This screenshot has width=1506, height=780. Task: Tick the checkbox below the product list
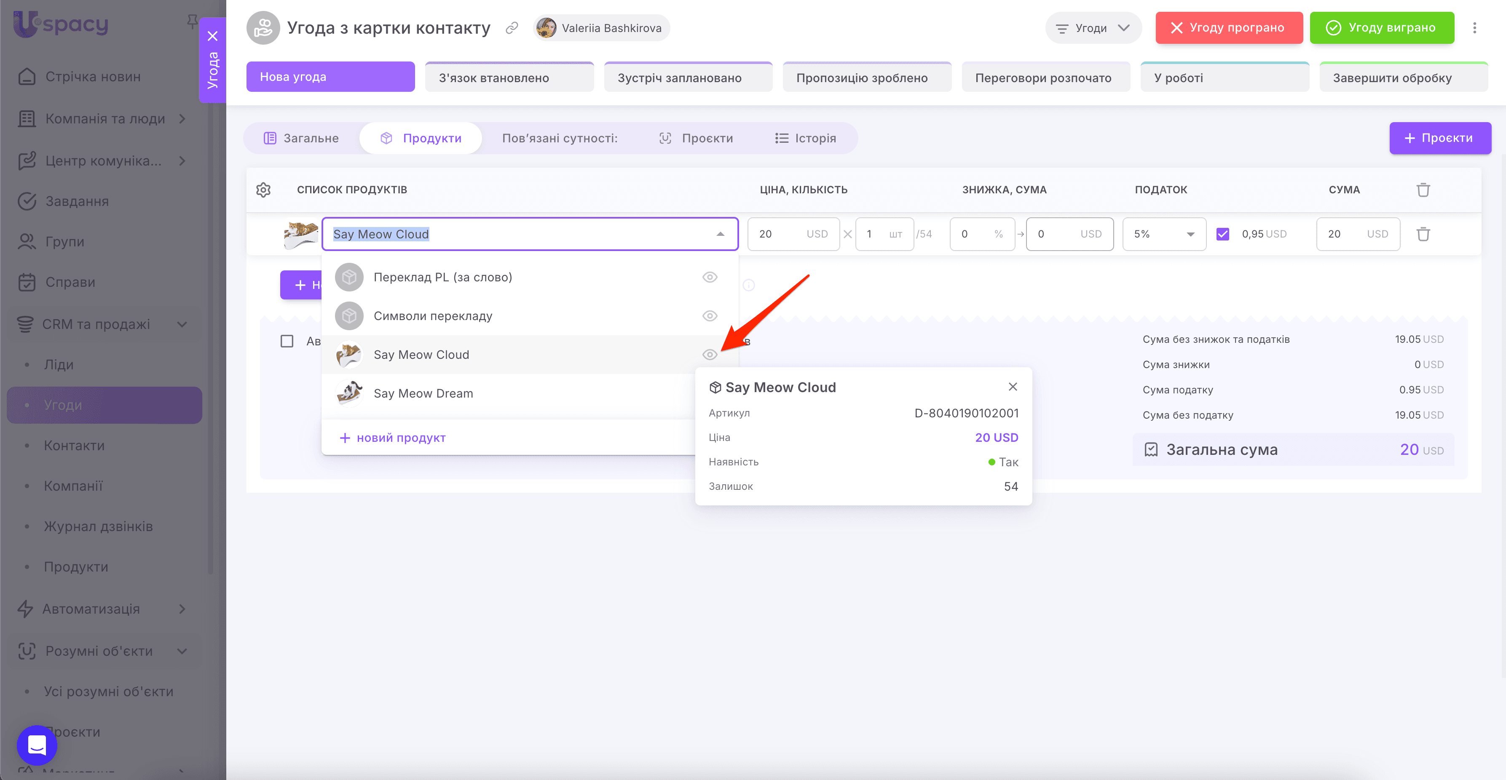[x=287, y=341]
